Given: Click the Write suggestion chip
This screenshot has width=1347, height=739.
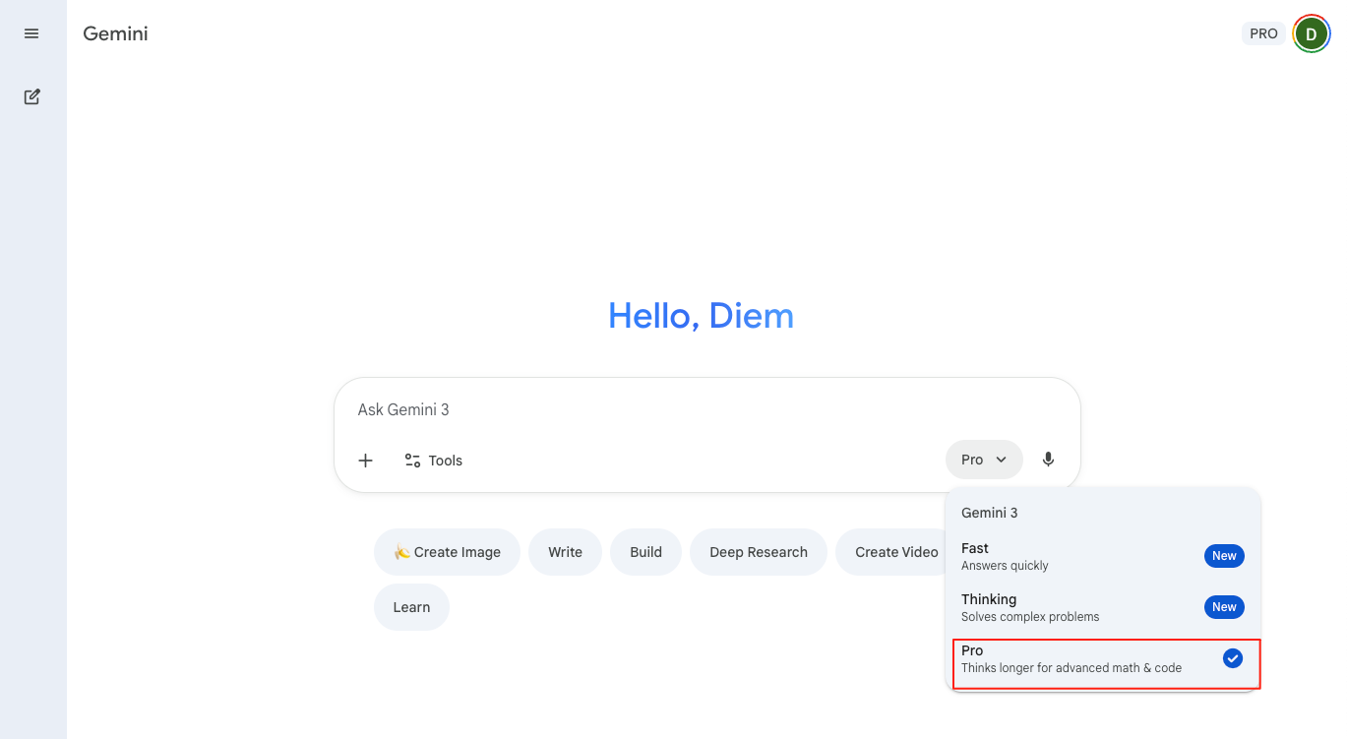Looking at the screenshot, I should coord(565,552).
